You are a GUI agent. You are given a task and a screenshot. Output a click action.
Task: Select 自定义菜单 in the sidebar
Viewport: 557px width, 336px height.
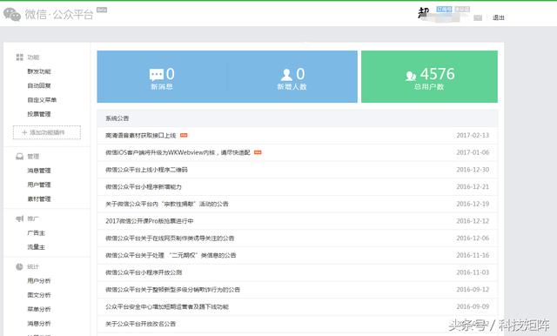[x=42, y=100]
